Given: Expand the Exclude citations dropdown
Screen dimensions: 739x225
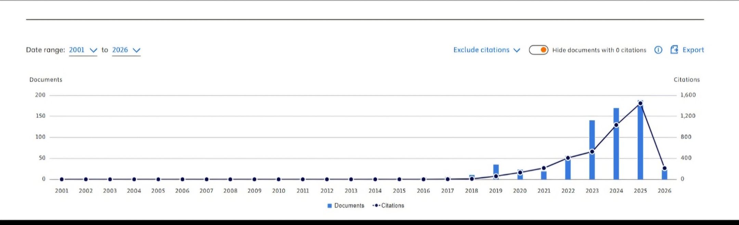Looking at the screenshot, I should (x=487, y=50).
